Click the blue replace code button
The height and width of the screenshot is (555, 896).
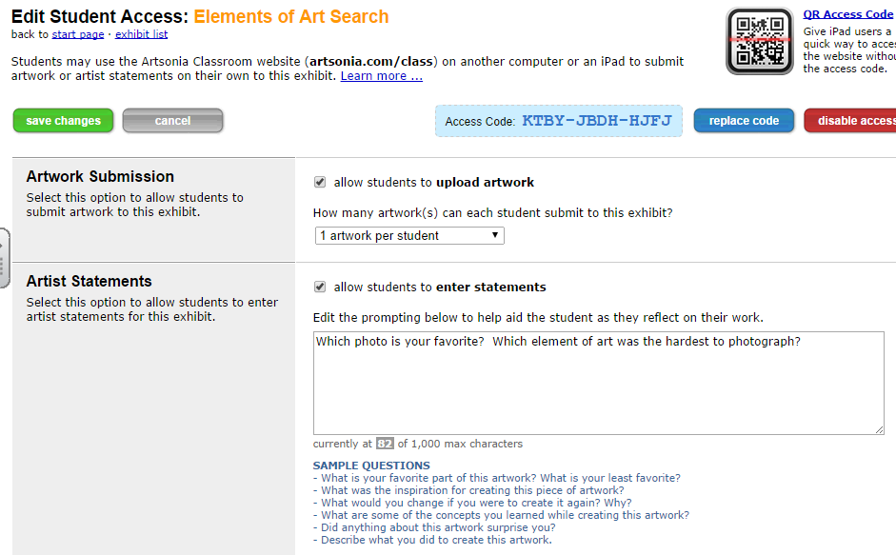744,121
